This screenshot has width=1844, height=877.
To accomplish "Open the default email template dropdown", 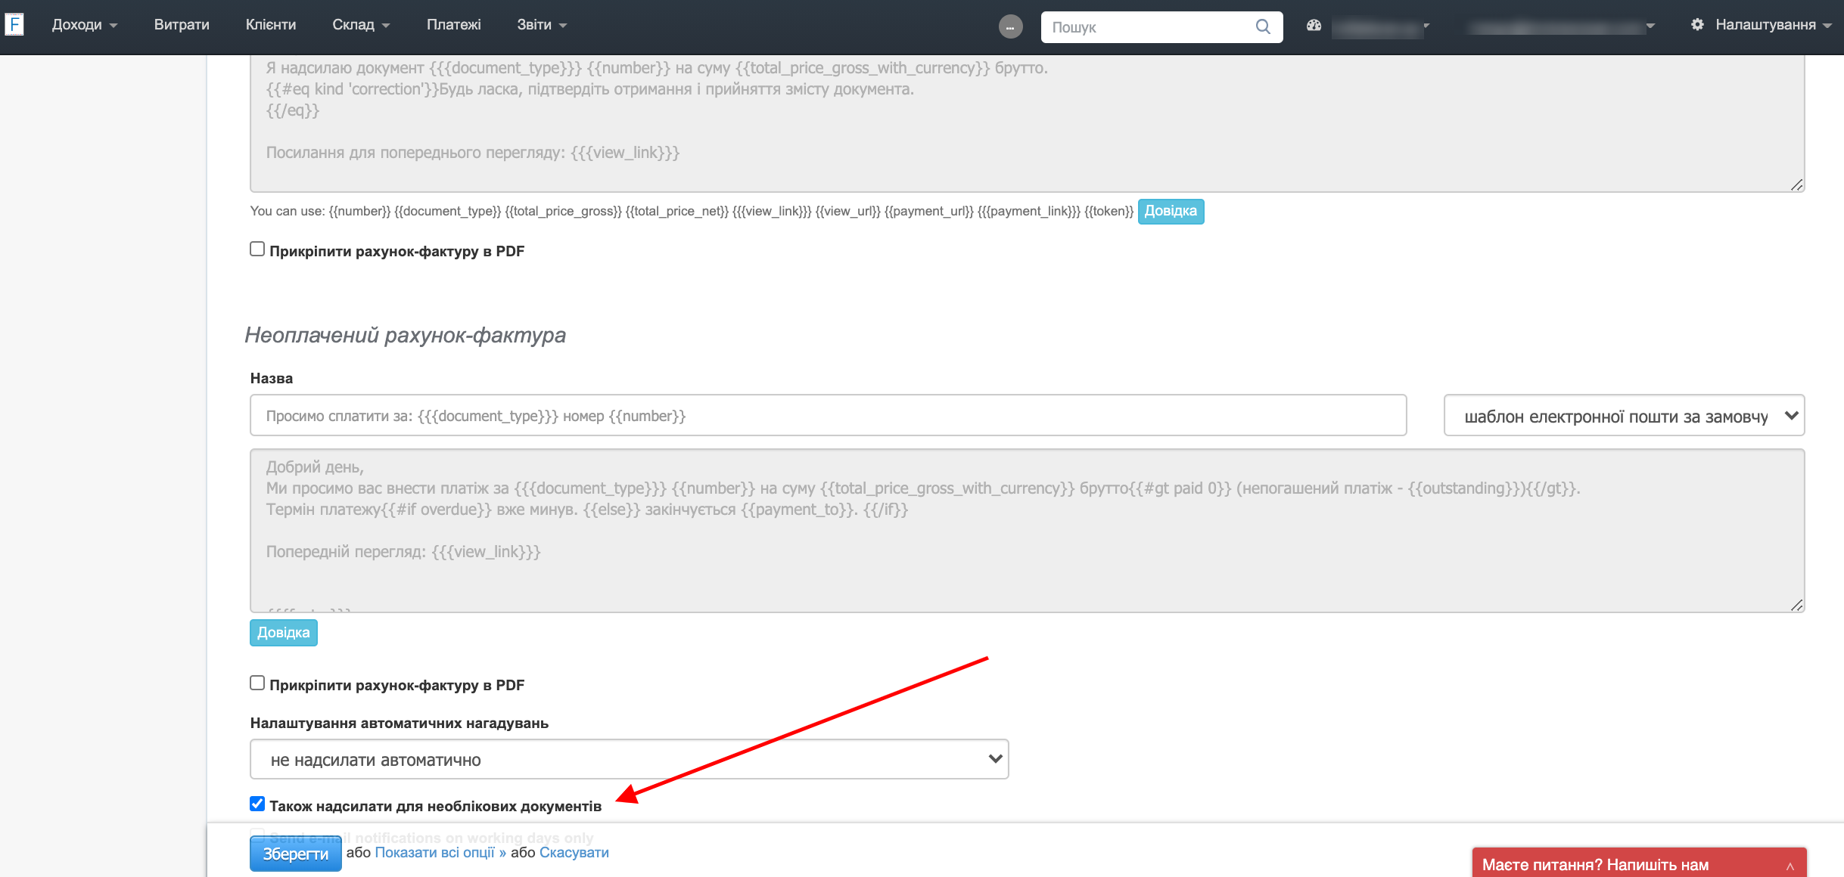I will tap(1623, 416).
